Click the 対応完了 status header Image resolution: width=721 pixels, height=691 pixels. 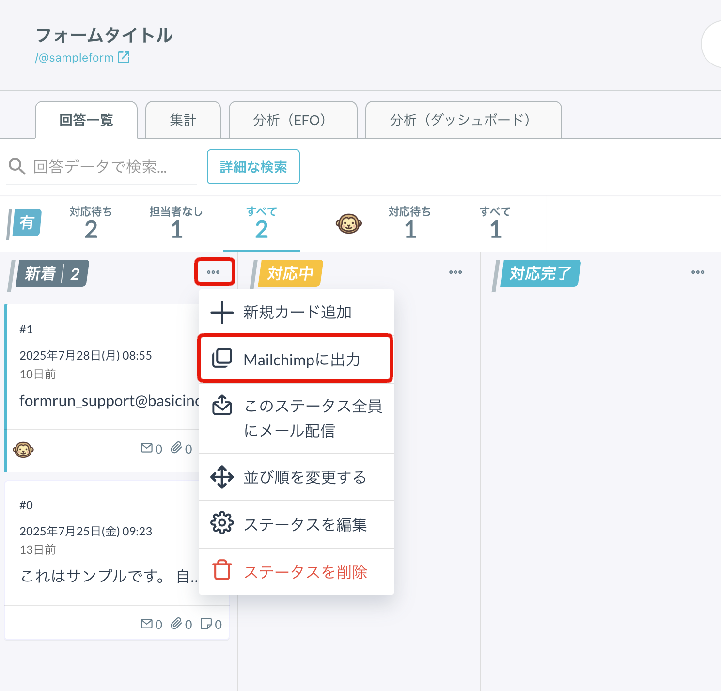pos(540,273)
